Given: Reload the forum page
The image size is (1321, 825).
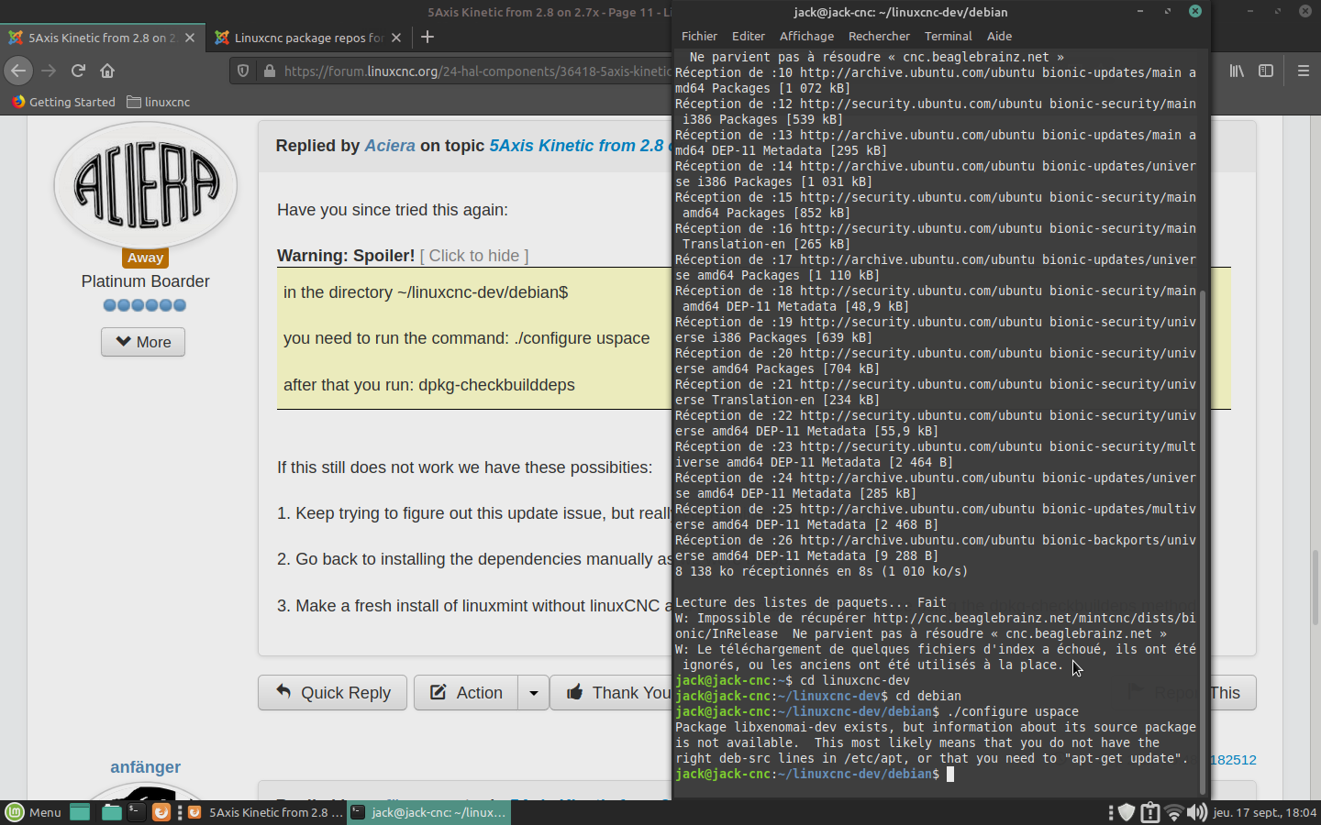Looking at the screenshot, I should [78, 71].
